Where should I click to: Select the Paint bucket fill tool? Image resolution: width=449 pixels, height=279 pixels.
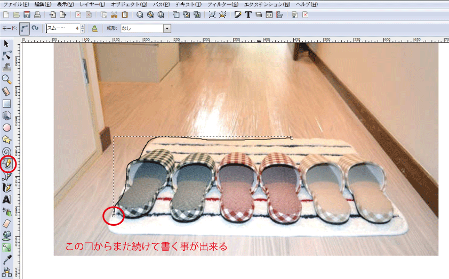coord(6,235)
